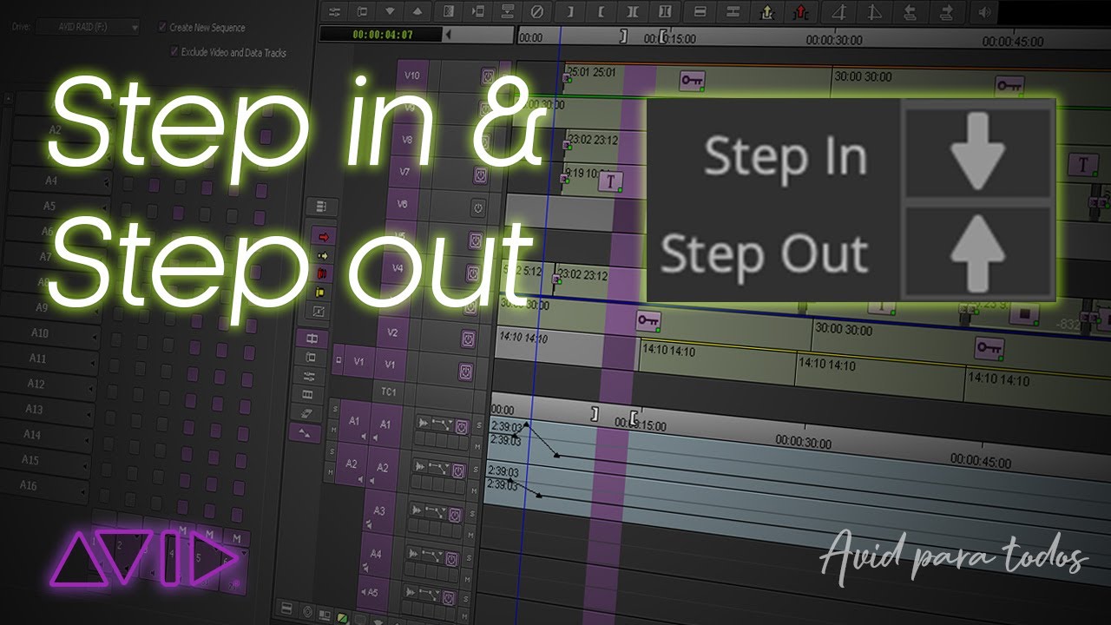The height and width of the screenshot is (625, 1111).
Task: Click the Mark Clip icon in timeline toolbar
Action: point(633,12)
